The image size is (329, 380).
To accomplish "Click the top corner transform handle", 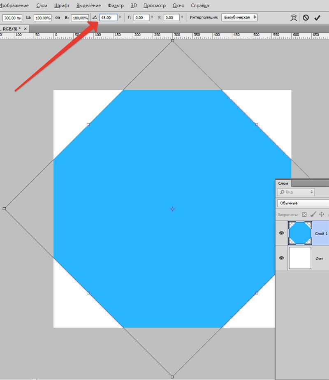I will pyautogui.click(x=172, y=41).
